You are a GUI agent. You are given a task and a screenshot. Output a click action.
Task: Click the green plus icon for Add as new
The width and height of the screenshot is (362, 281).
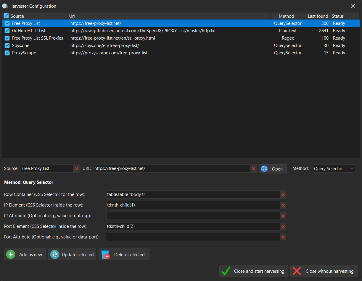[11, 254]
